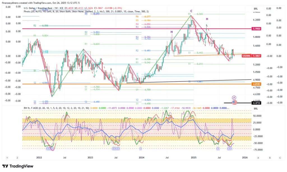287x172 pixels.
Task: Click the orange 4.8183 price label
Action: click(x=256, y=84)
